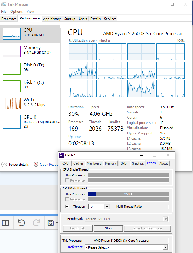
Task: Select Disk 1 (C:) in sidebar
Action: (30, 86)
